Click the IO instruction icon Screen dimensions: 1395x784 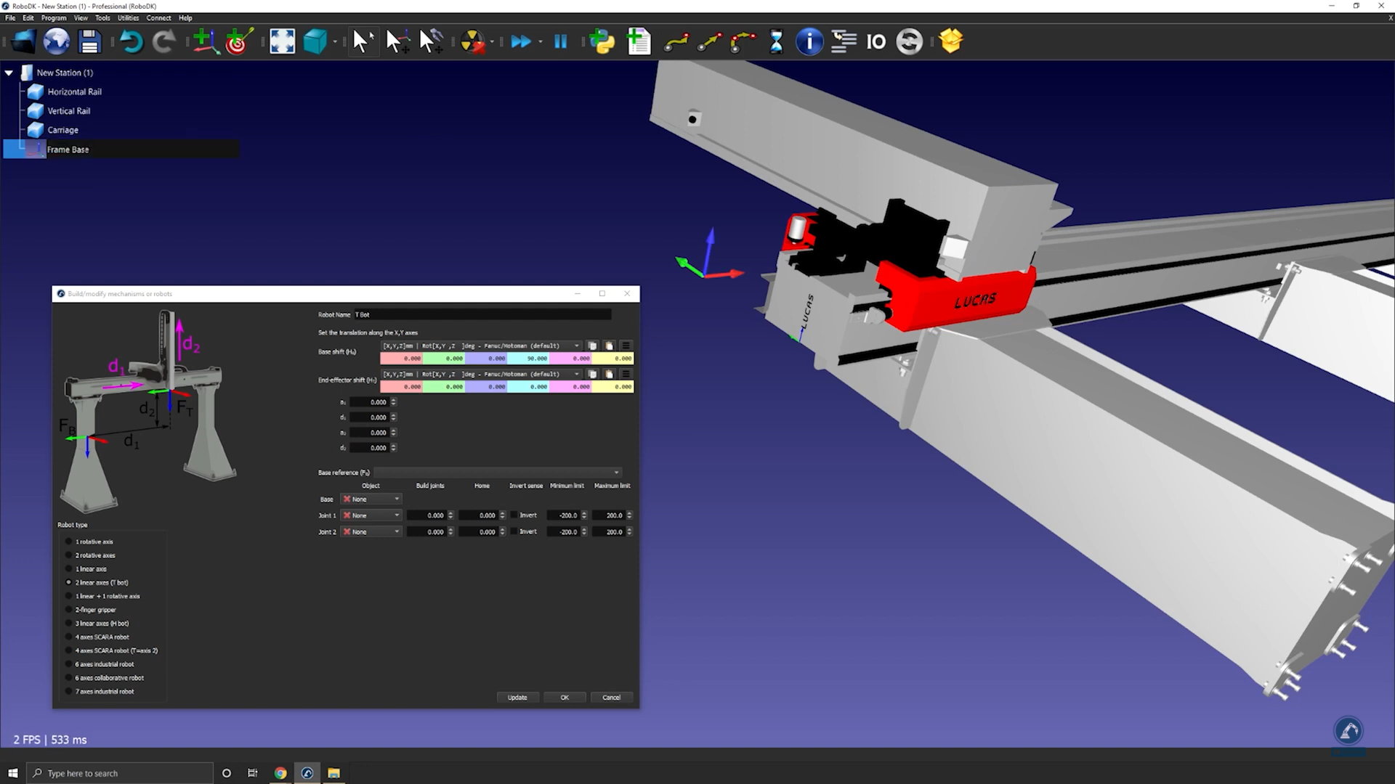point(876,41)
